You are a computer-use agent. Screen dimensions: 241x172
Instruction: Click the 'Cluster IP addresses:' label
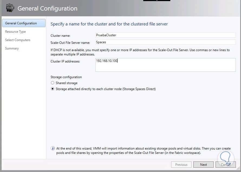tap(65, 61)
